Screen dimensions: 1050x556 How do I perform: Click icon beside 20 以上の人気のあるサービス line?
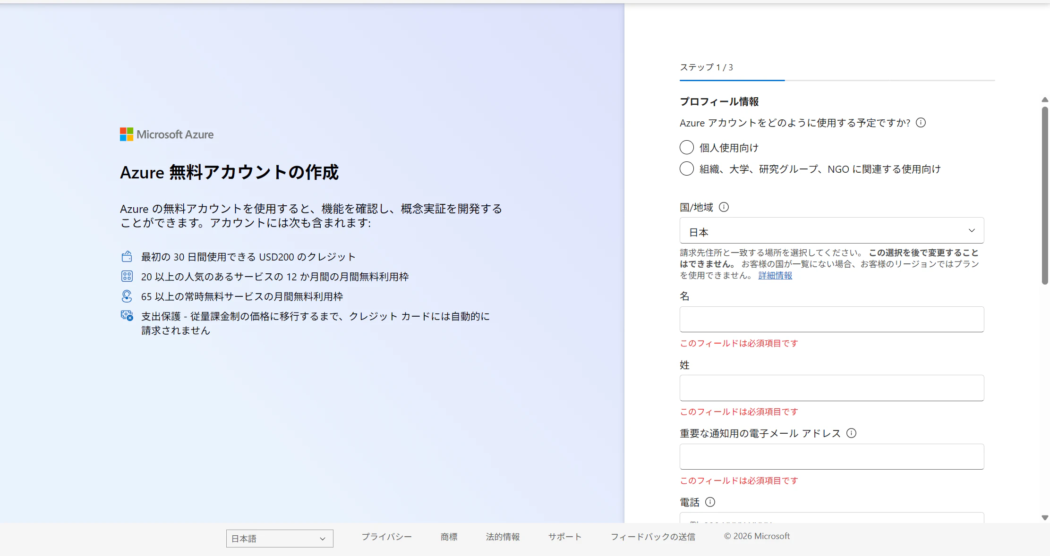coord(127,276)
